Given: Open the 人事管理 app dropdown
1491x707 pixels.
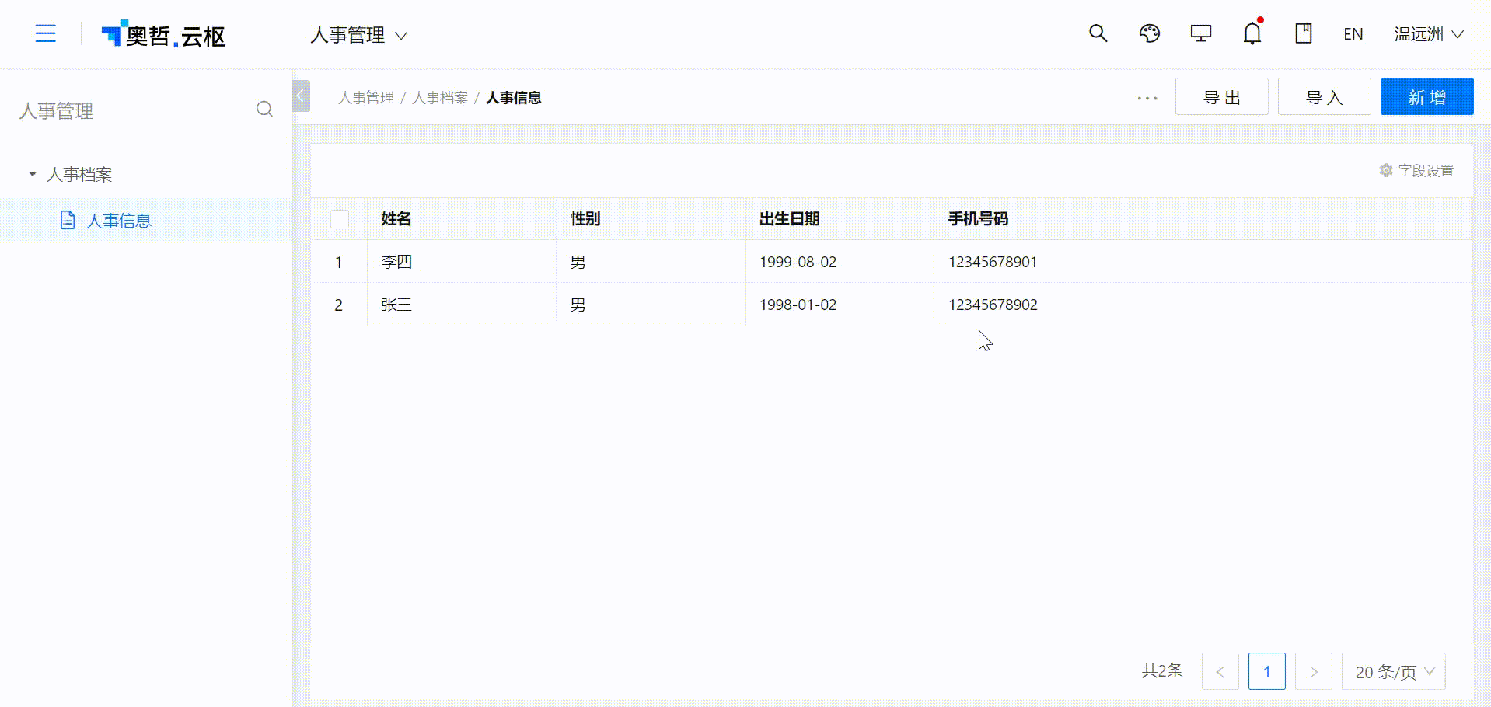Looking at the screenshot, I should (x=359, y=35).
